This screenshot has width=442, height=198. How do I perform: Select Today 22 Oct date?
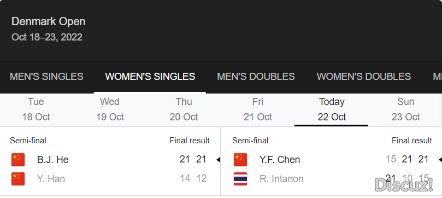(332, 109)
